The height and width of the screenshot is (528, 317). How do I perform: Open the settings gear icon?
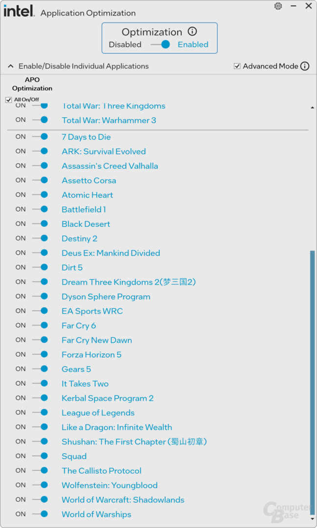point(278,6)
